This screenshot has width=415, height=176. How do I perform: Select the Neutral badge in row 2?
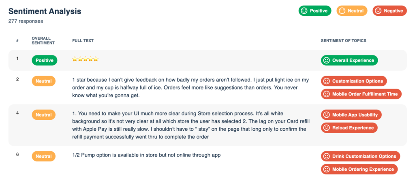(x=44, y=81)
